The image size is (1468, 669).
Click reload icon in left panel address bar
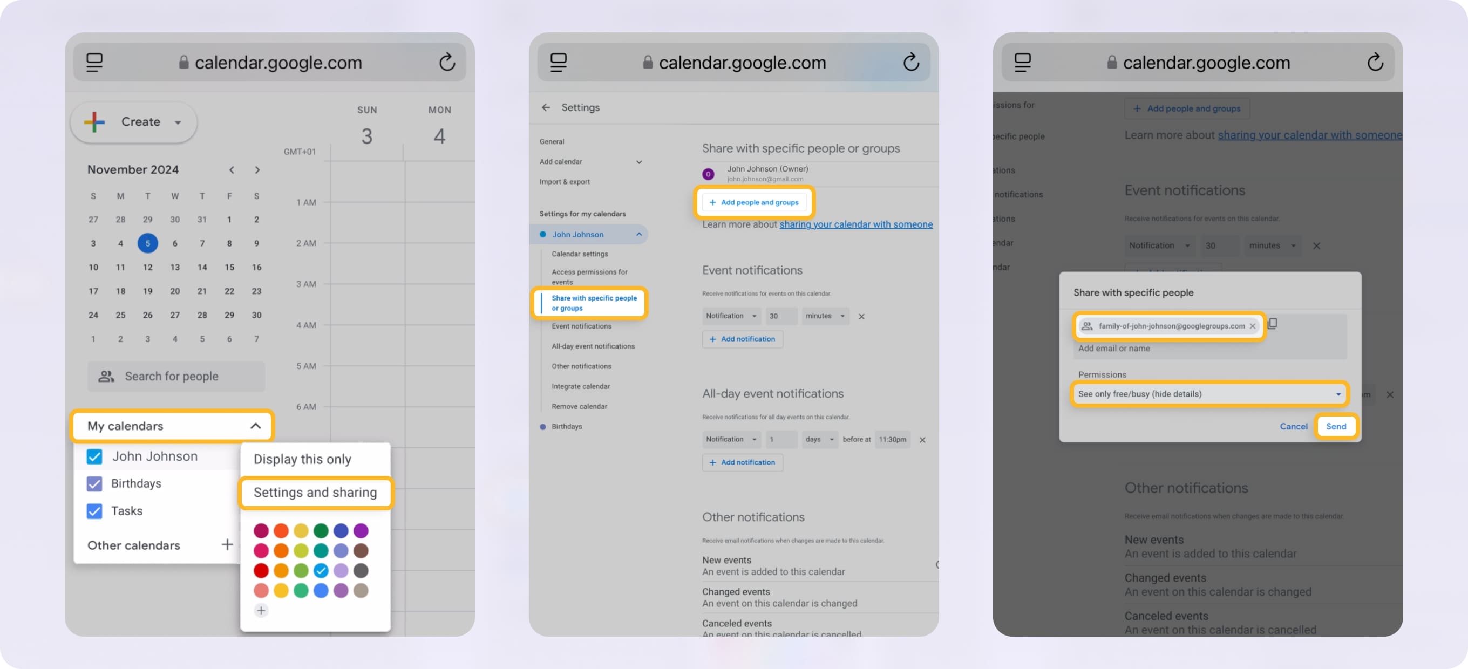[x=447, y=62]
